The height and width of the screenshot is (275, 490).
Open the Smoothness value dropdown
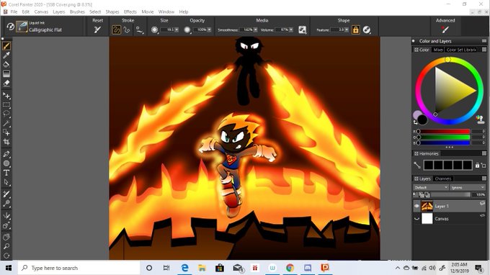(255, 30)
